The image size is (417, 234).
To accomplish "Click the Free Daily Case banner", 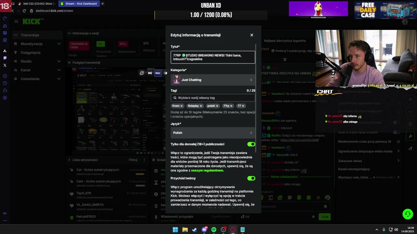I will point(385,10).
